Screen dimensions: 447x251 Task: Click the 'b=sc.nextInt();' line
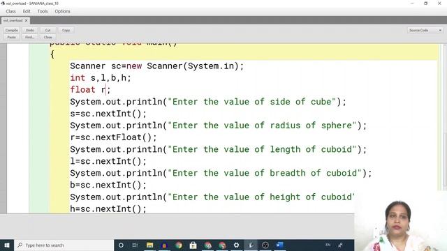(108, 185)
